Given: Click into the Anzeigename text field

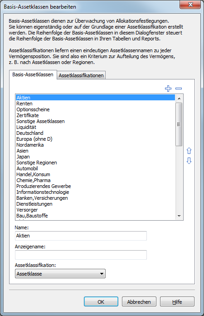Looking at the screenshot, I should pyautogui.click(x=81, y=255).
